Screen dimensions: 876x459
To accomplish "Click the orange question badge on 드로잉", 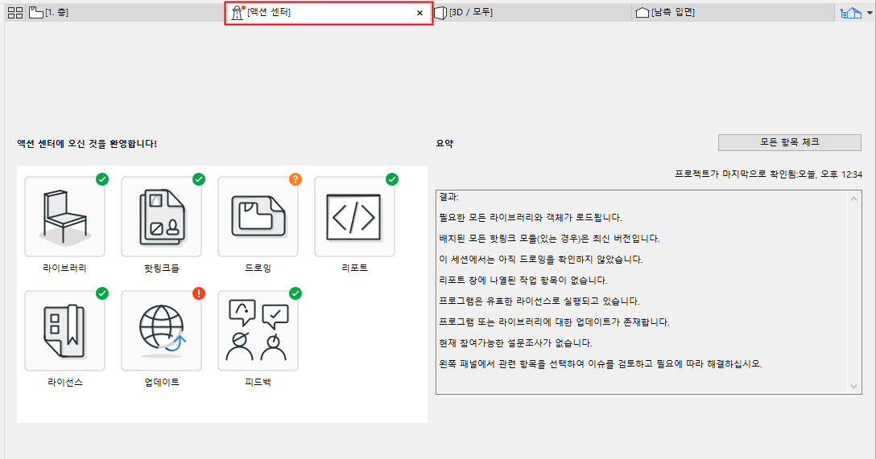I will pyautogui.click(x=295, y=179).
